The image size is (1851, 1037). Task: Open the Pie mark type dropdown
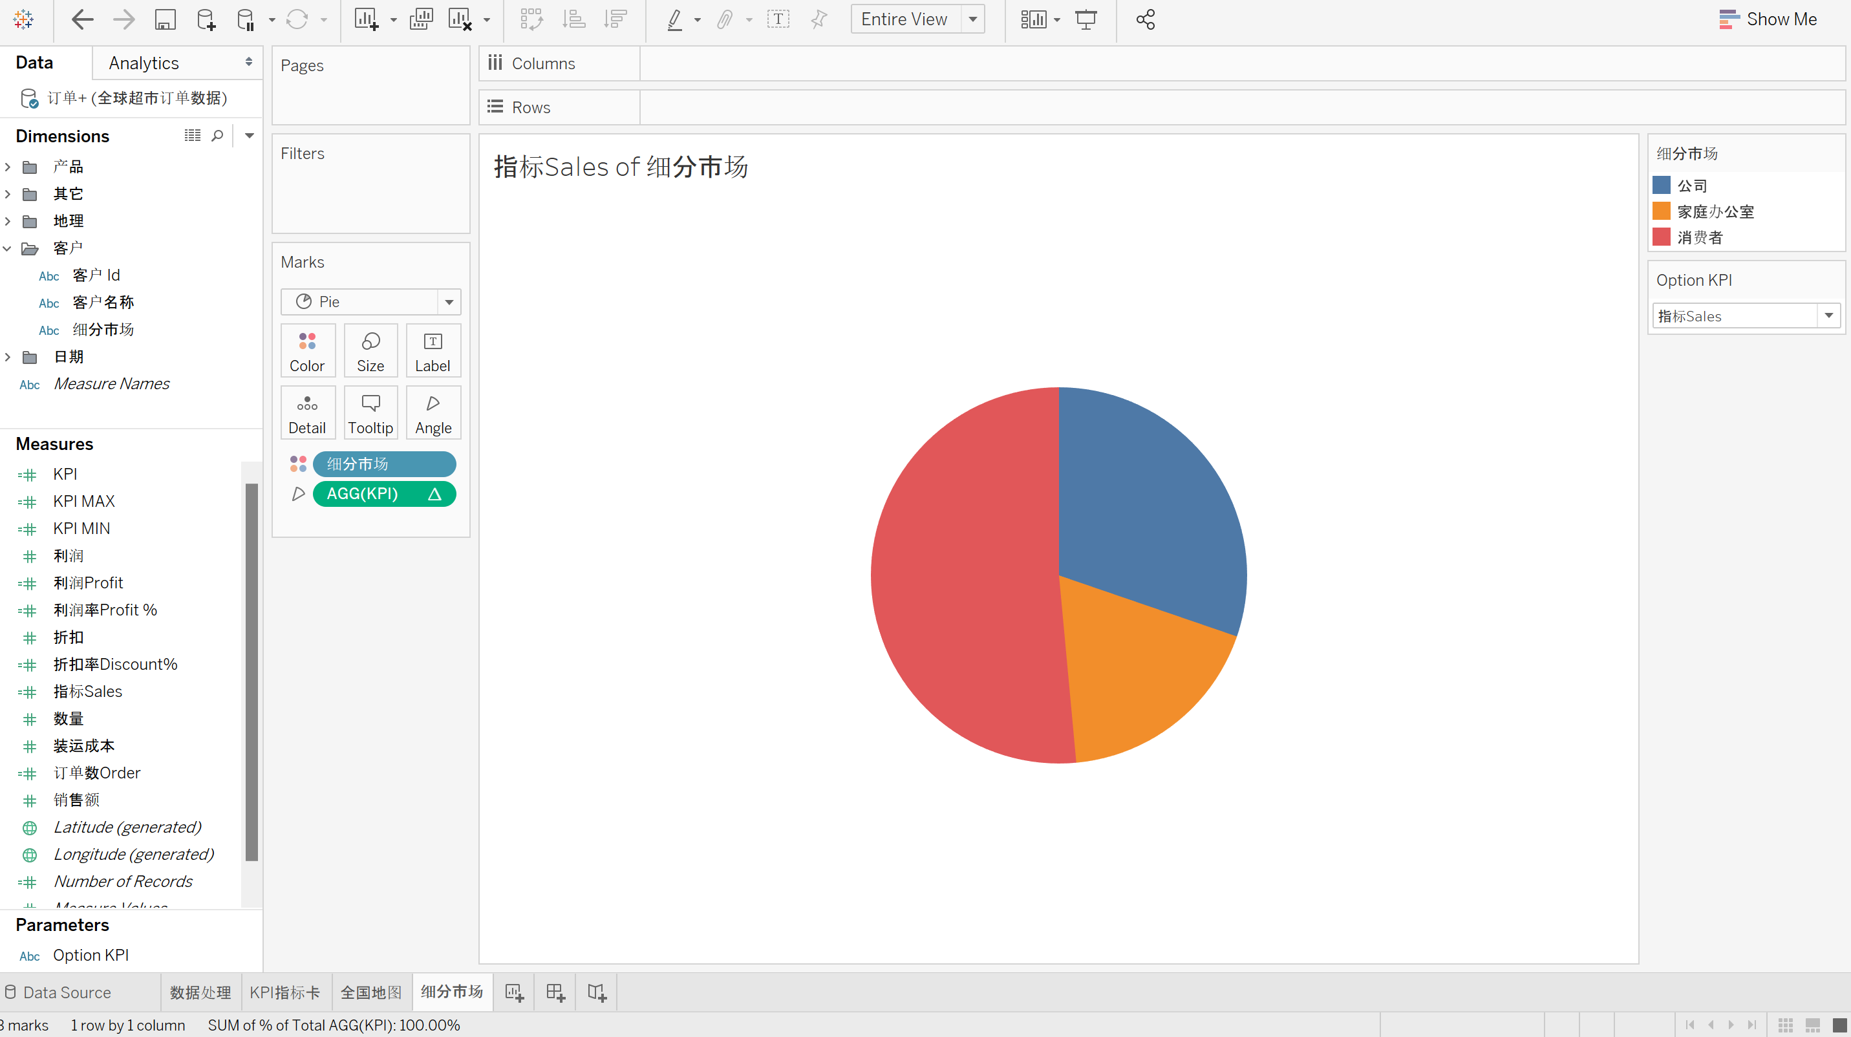(449, 302)
